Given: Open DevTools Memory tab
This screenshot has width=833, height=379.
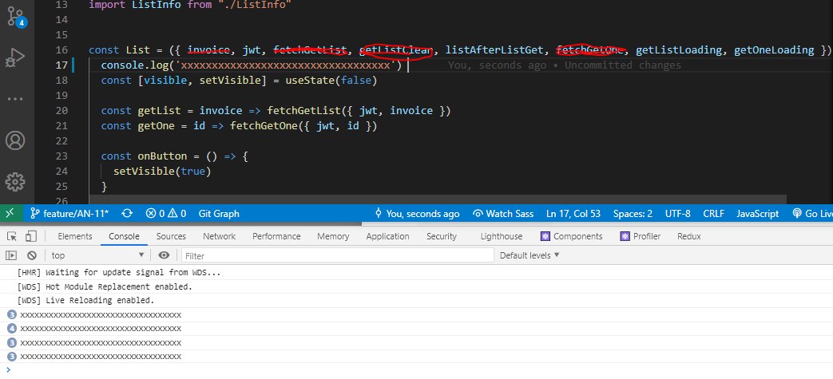Looking at the screenshot, I should pyautogui.click(x=333, y=236).
